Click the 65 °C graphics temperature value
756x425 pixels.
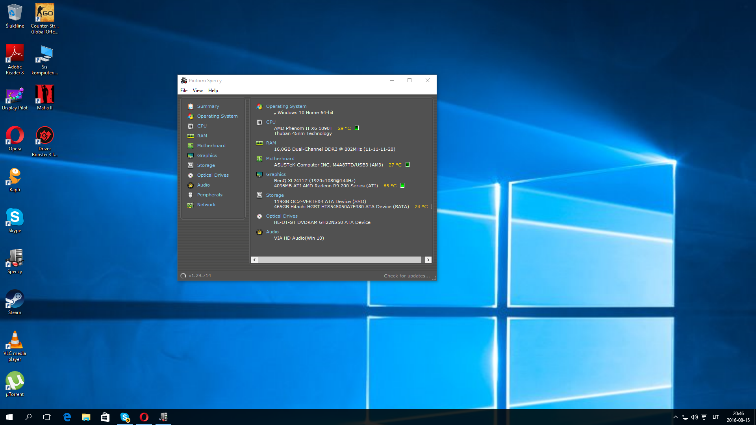(390, 186)
